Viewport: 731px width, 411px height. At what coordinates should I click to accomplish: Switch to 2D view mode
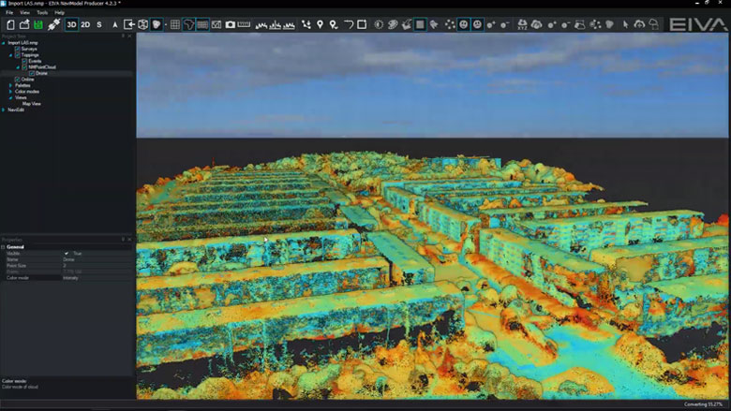click(x=85, y=24)
